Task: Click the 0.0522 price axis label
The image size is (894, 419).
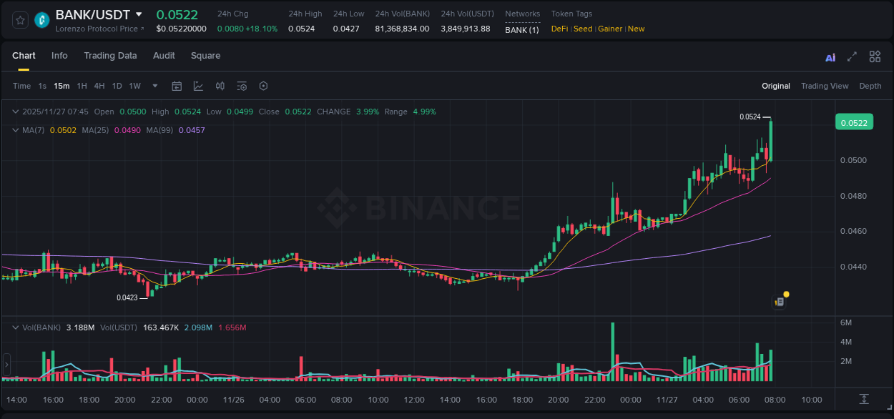Action: tap(854, 122)
